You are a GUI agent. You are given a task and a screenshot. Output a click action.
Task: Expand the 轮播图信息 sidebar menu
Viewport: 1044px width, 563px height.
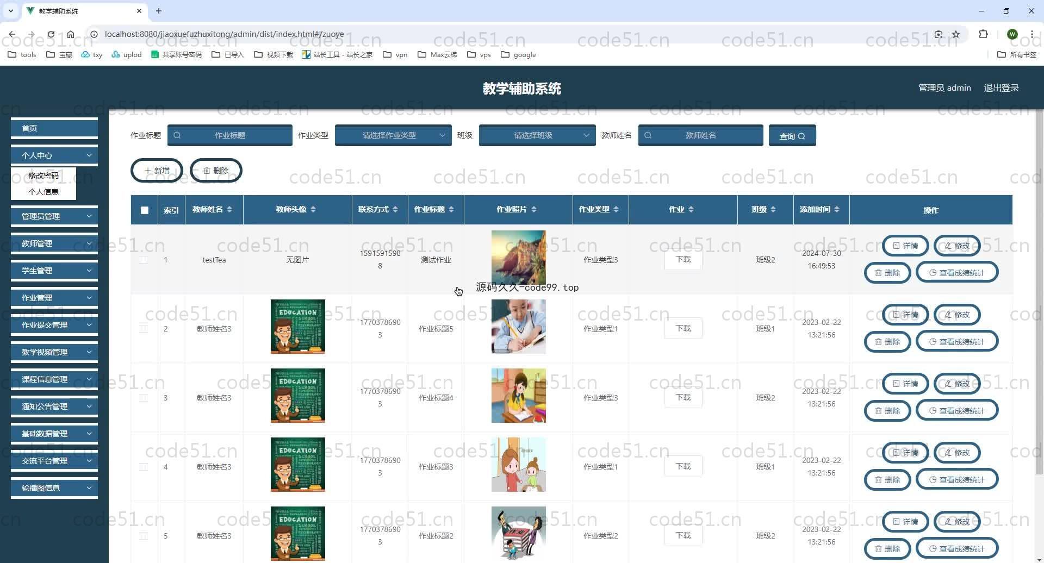point(54,488)
